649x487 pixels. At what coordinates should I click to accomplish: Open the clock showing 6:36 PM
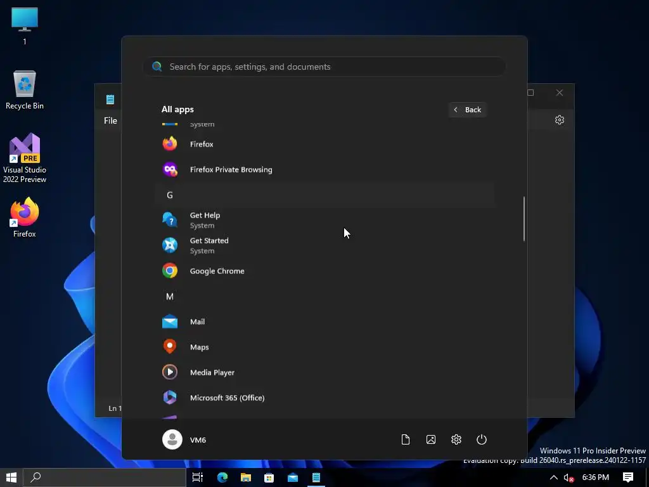(x=596, y=477)
